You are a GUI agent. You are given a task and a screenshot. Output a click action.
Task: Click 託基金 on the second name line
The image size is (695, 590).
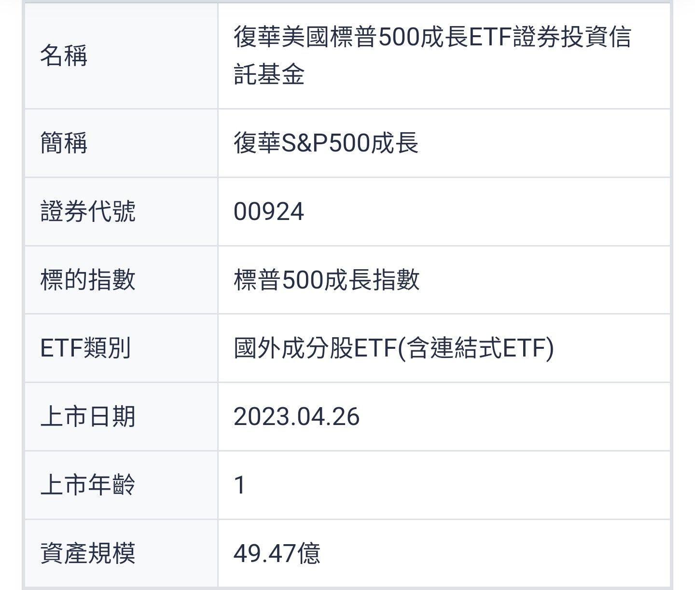[269, 75]
